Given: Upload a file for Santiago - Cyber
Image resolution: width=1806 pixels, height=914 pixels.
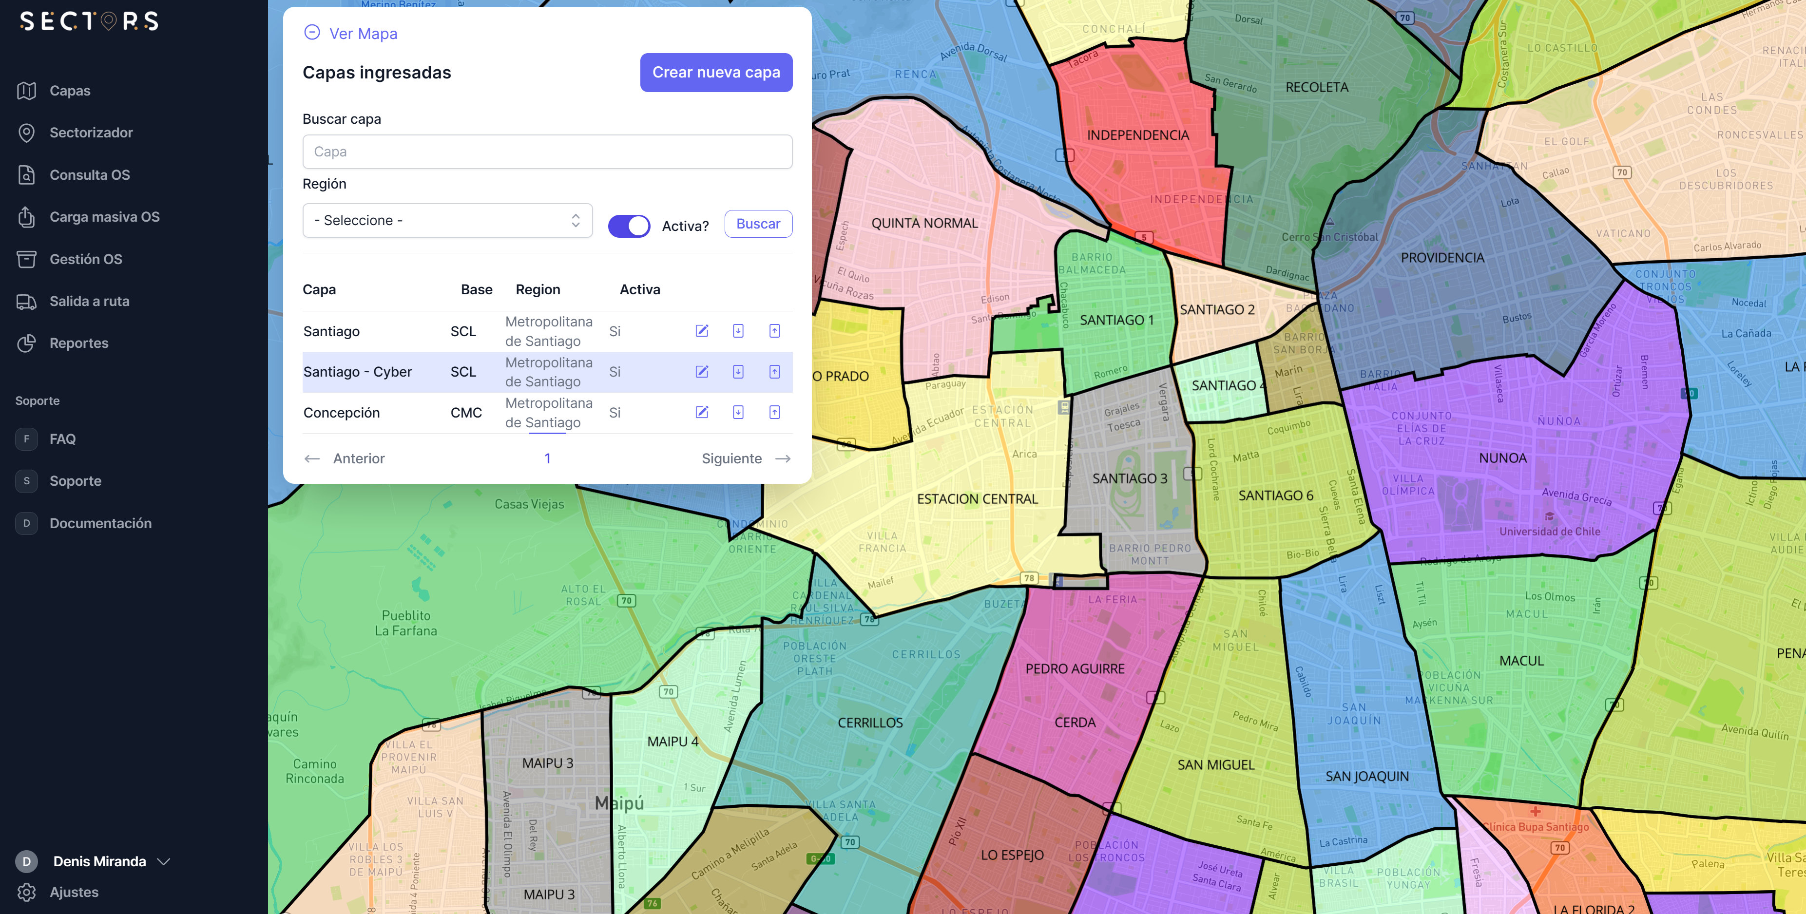Looking at the screenshot, I should pyautogui.click(x=774, y=371).
